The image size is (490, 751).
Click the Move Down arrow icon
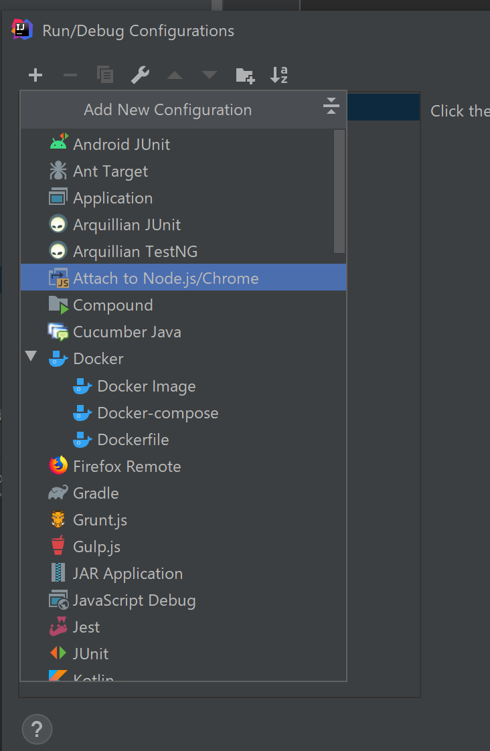pyautogui.click(x=210, y=75)
